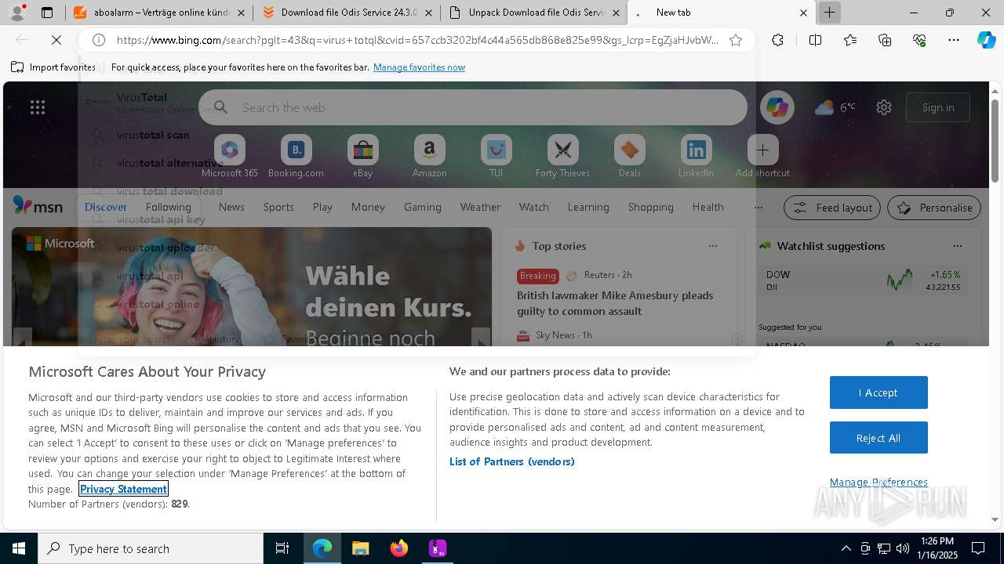Open the Copilot icon beside search box
Viewport: 1004px width, 564px height.
(777, 107)
